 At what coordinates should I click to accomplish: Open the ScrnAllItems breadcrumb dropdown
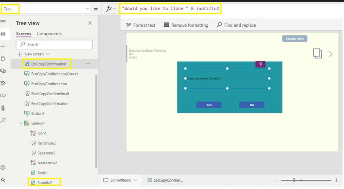coord(135,180)
